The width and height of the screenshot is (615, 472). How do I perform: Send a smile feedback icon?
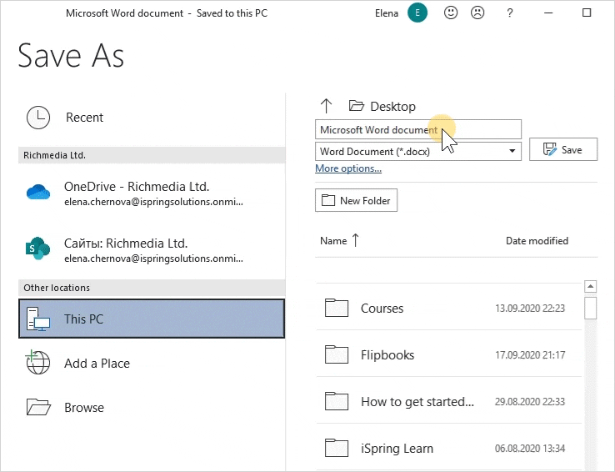[x=451, y=13]
